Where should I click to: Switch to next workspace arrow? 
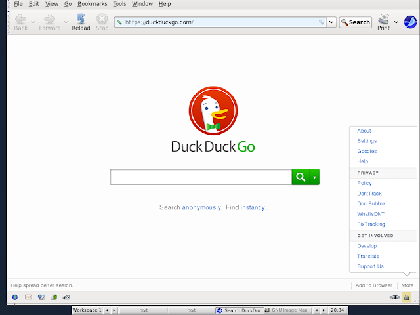tap(114, 310)
